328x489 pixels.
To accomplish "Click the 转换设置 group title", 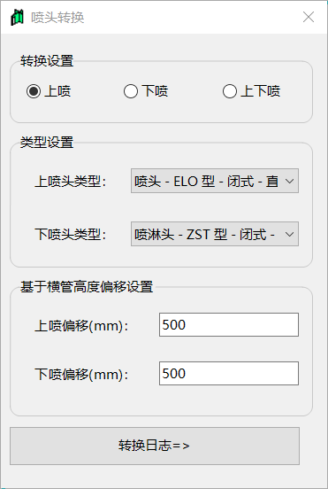I will click(x=47, y=61).
